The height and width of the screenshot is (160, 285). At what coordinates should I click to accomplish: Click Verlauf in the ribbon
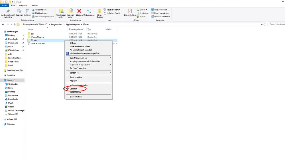141,17
